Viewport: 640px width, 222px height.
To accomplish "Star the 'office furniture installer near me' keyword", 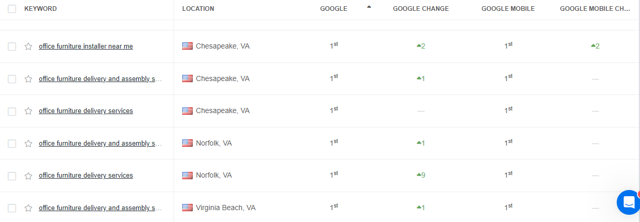I will coord(28,46).
